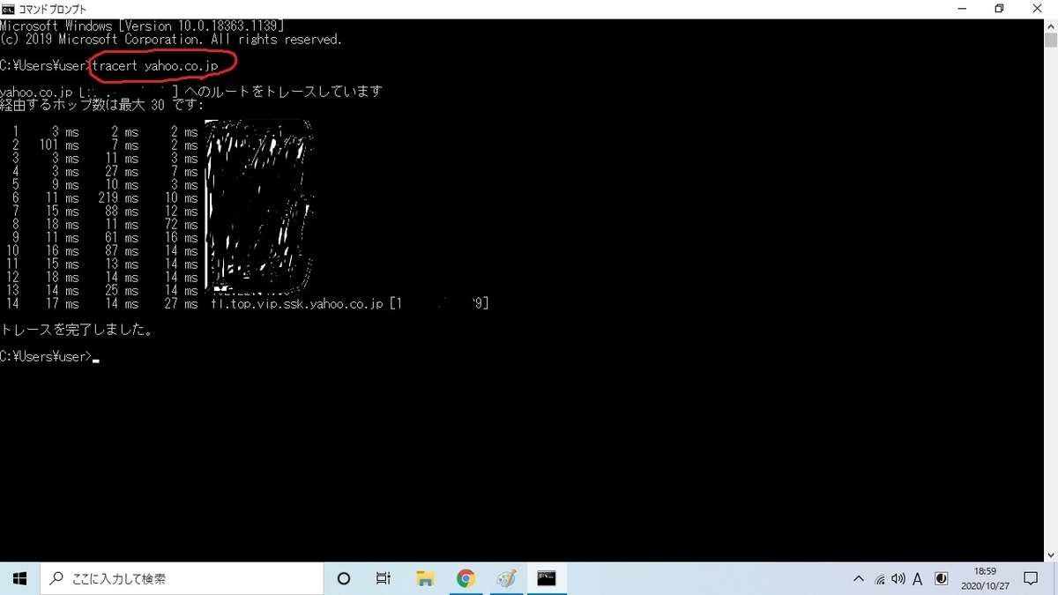Click the '(c) 2019 Microsoft Corporation' line
This screenshot has width=1058, height=595.
[171, 40]
